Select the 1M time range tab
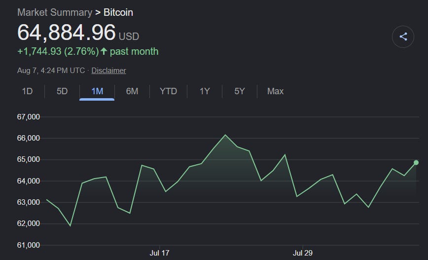The width and height of the screenshot is (428, 260). tap(97, 91)
